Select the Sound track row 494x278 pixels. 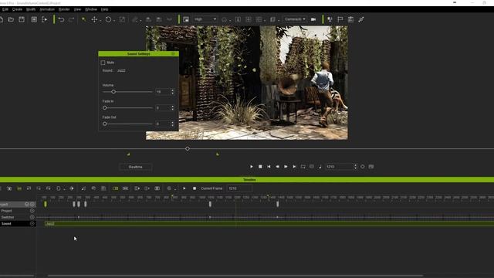[18, 223]
